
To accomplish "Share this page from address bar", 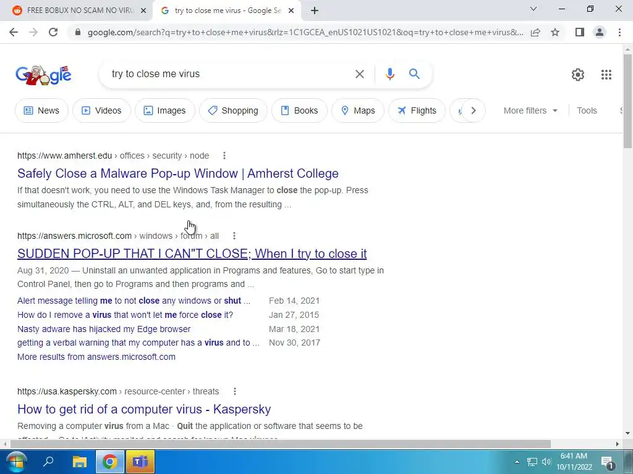I will (535, 32).
